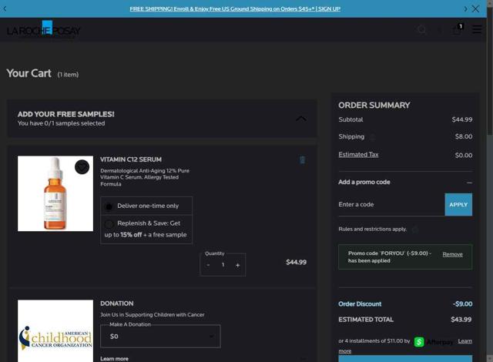Show next promo banner message
The image size is (493, 362).
(465, 8)
